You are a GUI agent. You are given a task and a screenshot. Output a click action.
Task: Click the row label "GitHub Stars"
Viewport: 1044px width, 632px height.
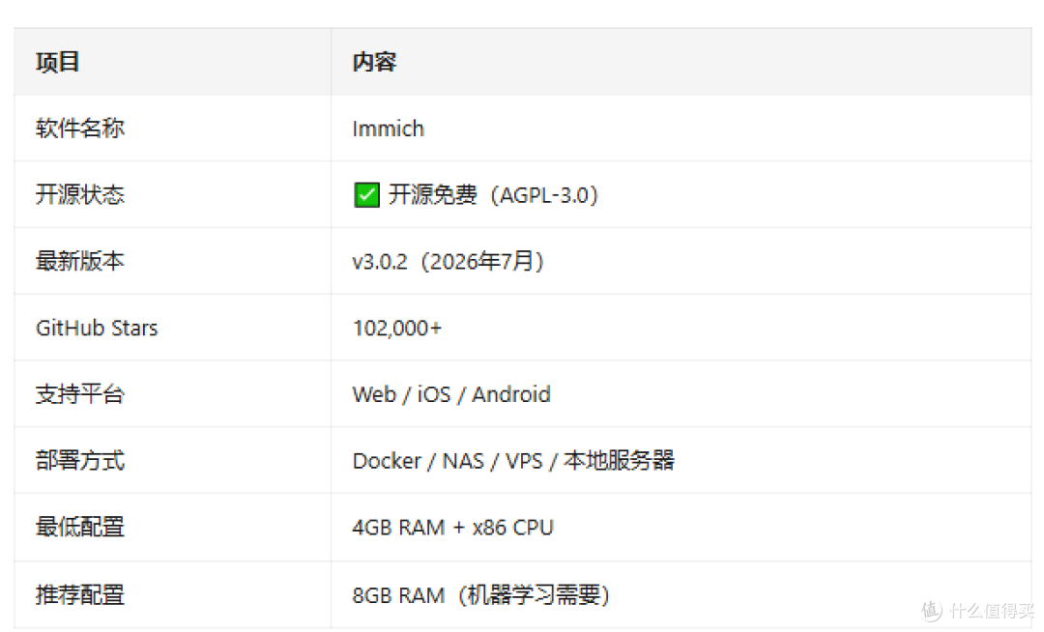[97, 328]
